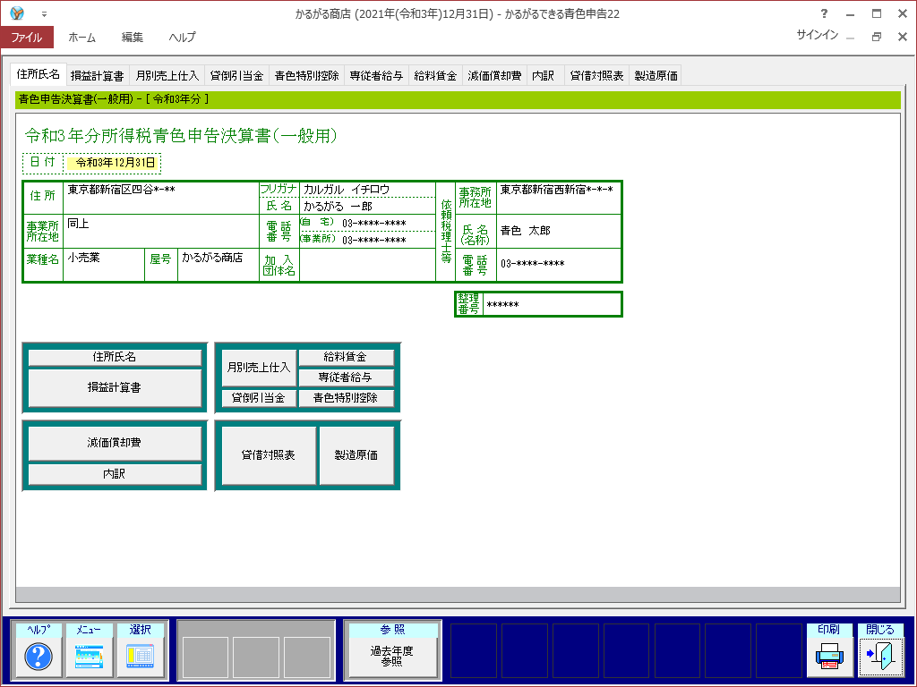
Task: Open the ホーム ribbon tab
Action: tap(81, 37)
